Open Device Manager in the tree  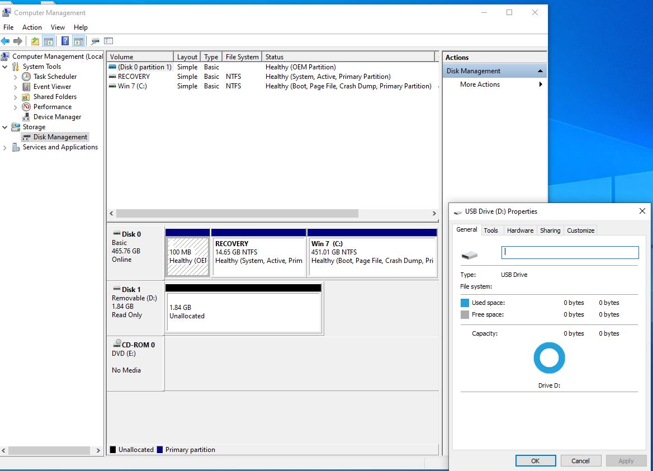[57, 117]
